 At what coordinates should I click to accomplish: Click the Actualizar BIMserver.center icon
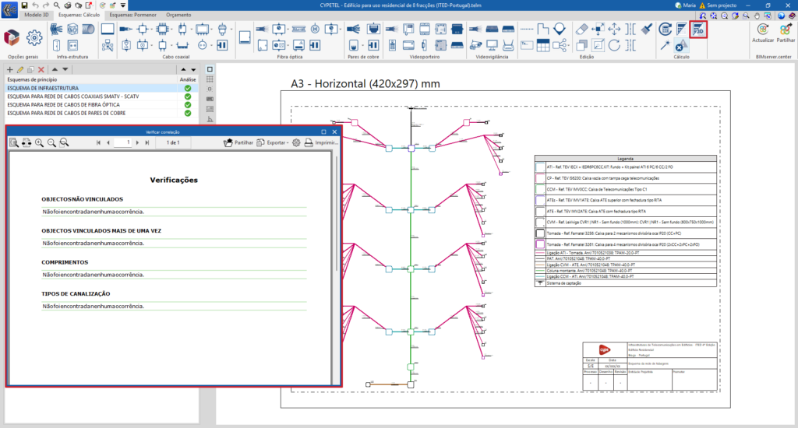pos(763,30)
